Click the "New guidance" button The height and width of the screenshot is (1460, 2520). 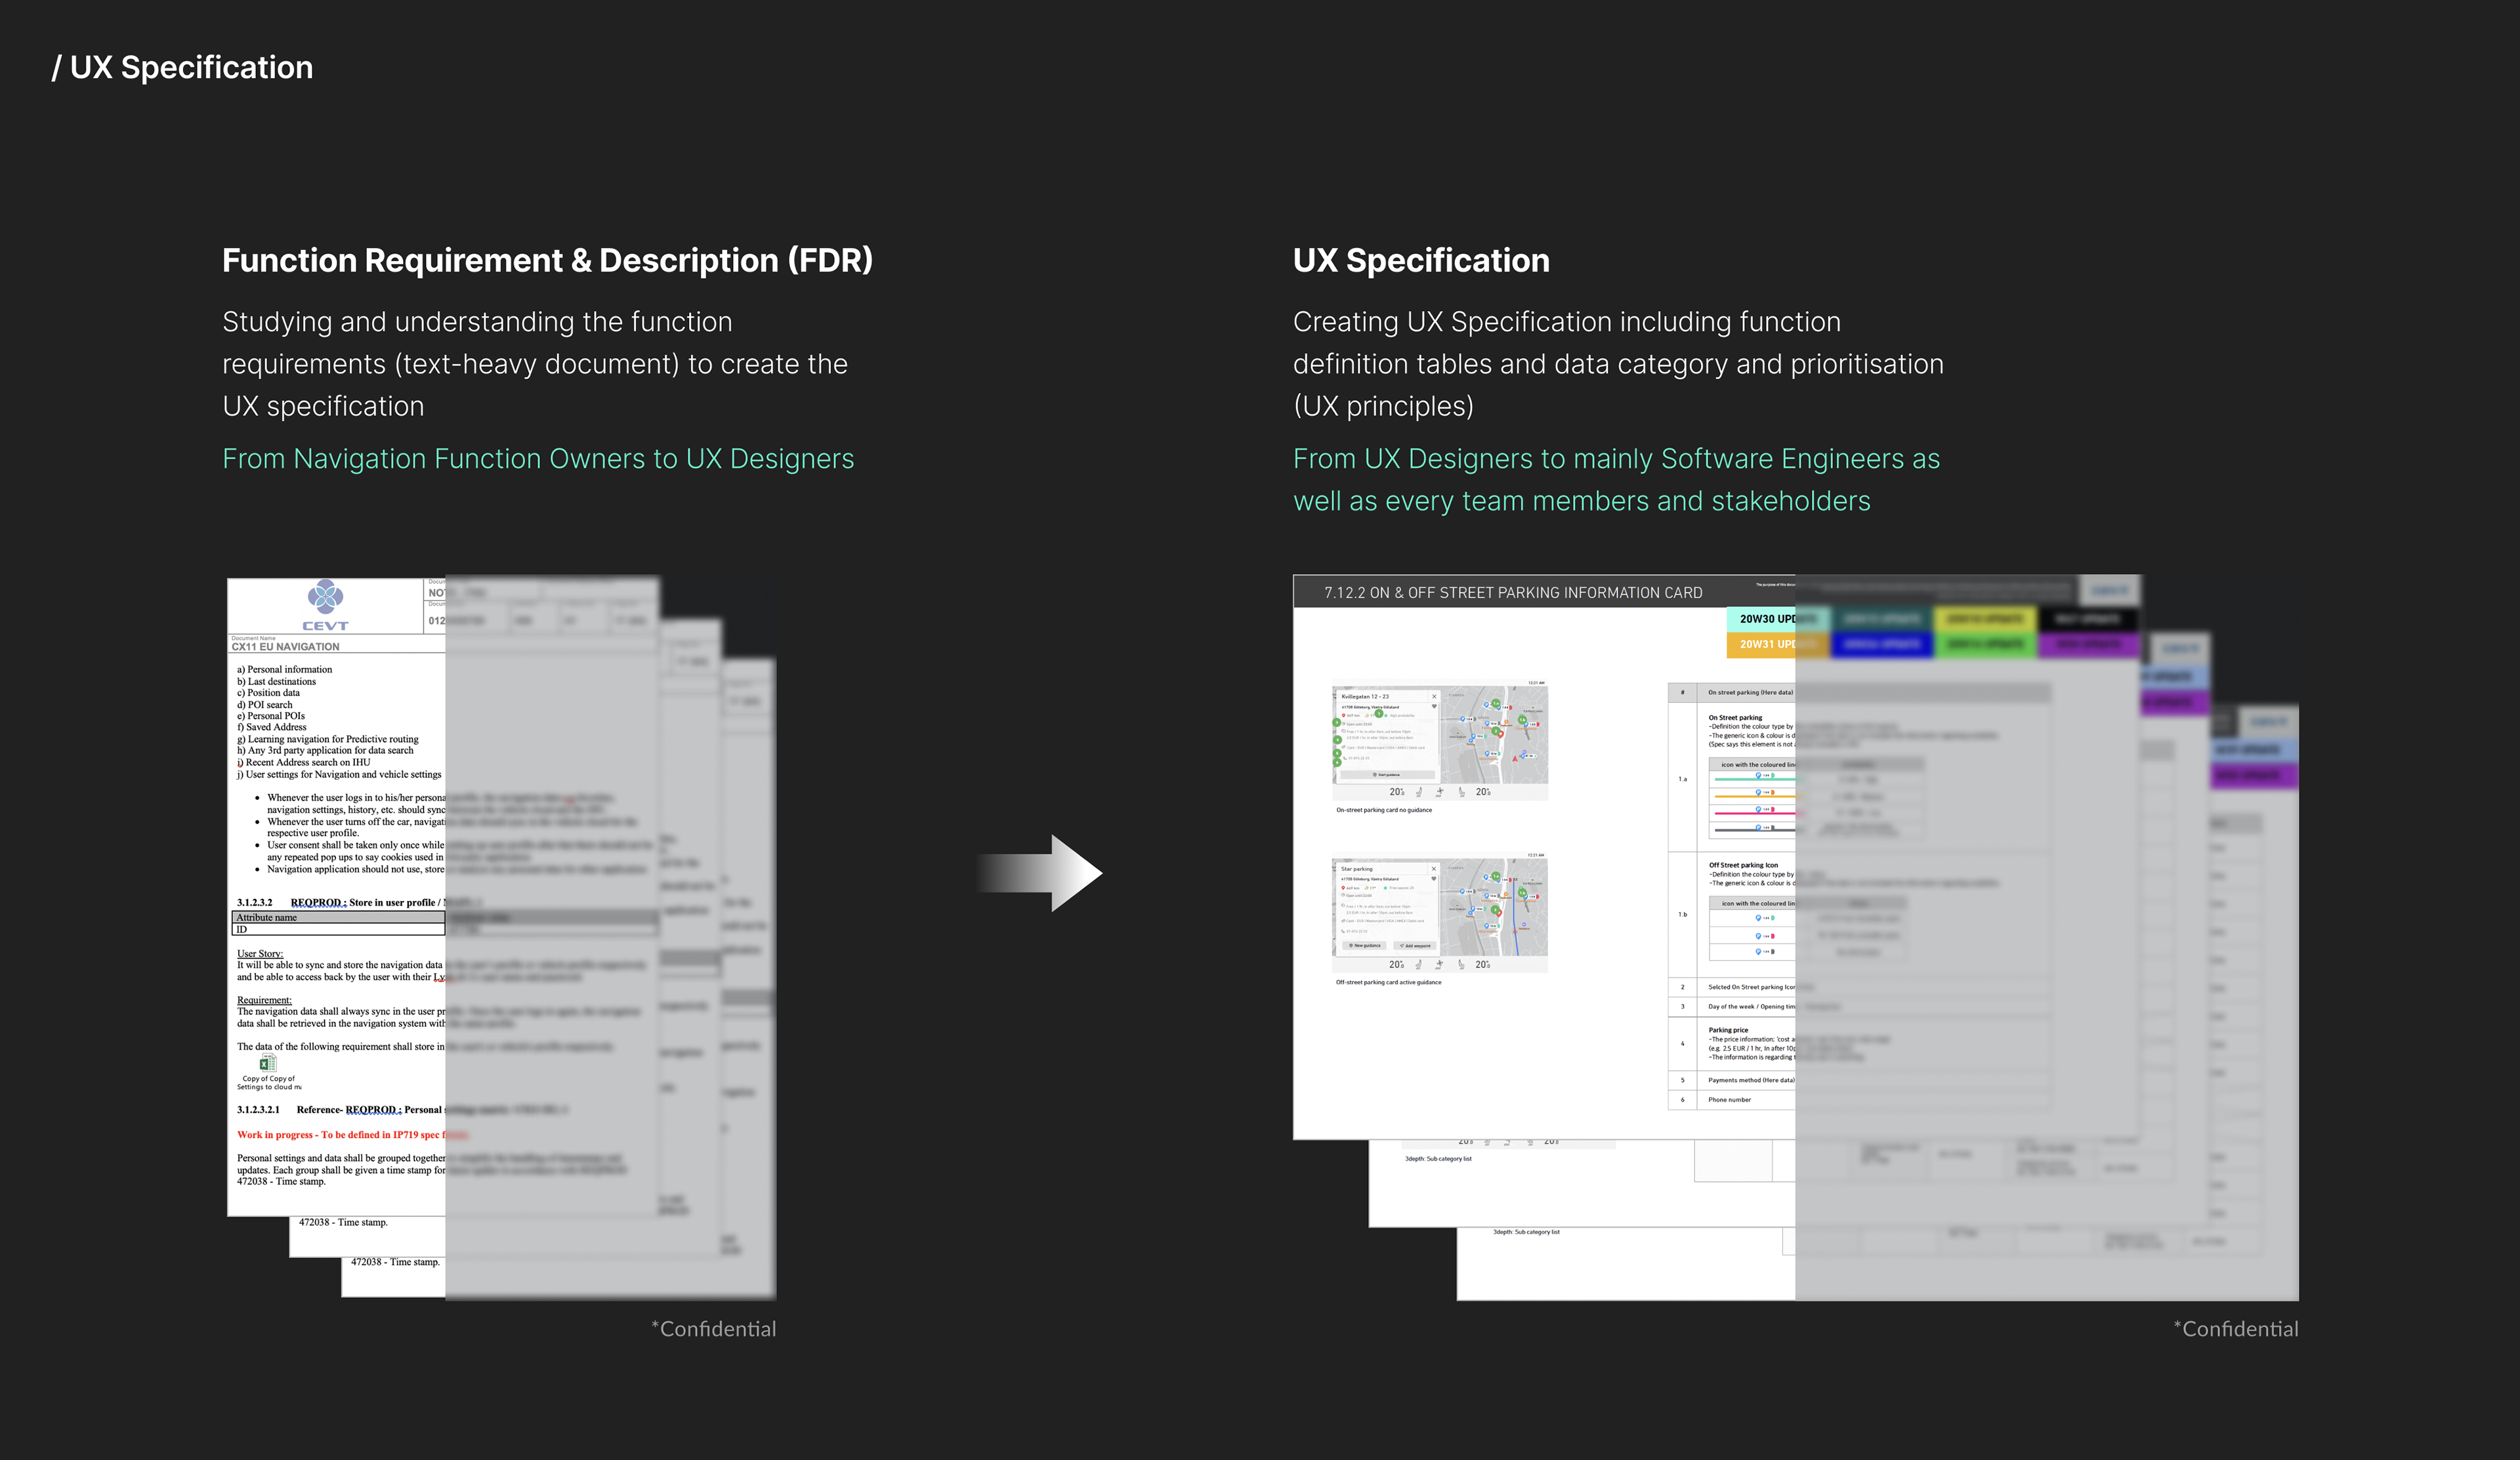coord(1364,946)
